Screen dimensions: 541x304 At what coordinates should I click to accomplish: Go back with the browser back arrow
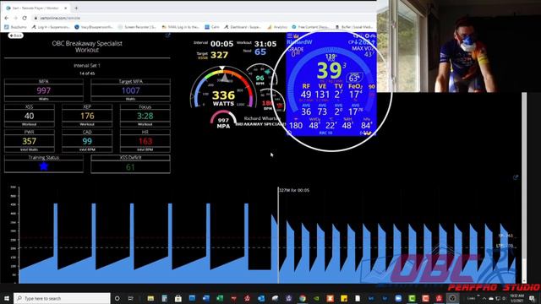click(x=7, y=18)
